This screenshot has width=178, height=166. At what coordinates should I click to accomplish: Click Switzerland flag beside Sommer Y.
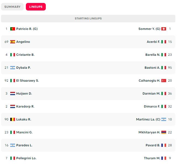pos(164,29)
